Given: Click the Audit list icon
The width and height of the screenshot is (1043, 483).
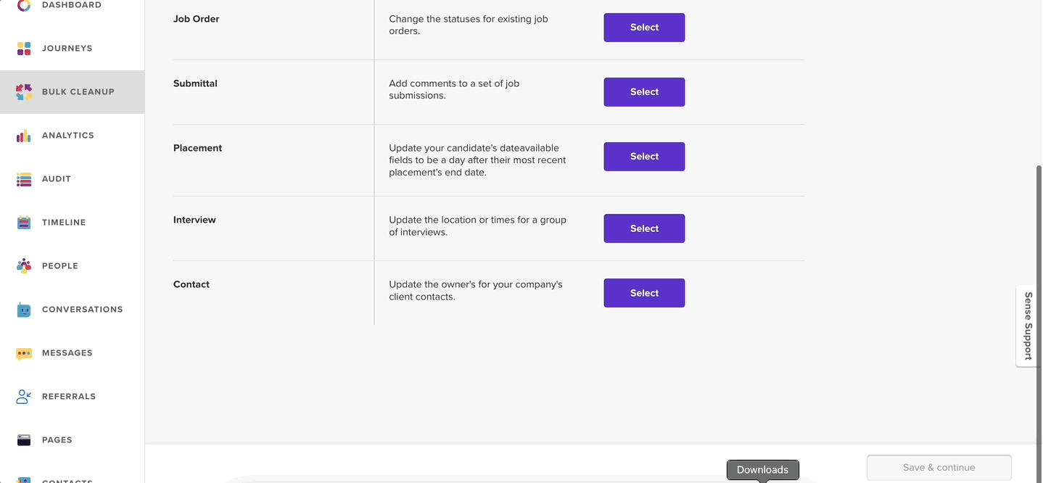Looking at the screenshot, I should pos(24,179).
